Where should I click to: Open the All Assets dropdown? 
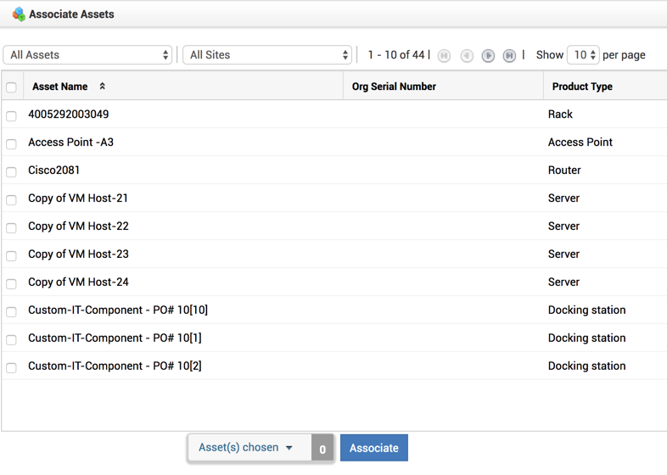tap(88, 55)
